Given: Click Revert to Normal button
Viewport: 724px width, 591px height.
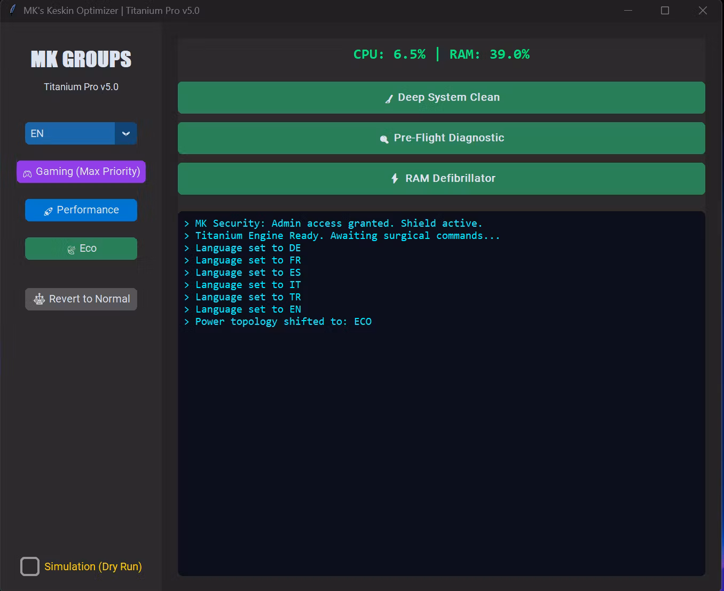Looking at the screenshot, I should pyautogui.click(x=81, y=299).
